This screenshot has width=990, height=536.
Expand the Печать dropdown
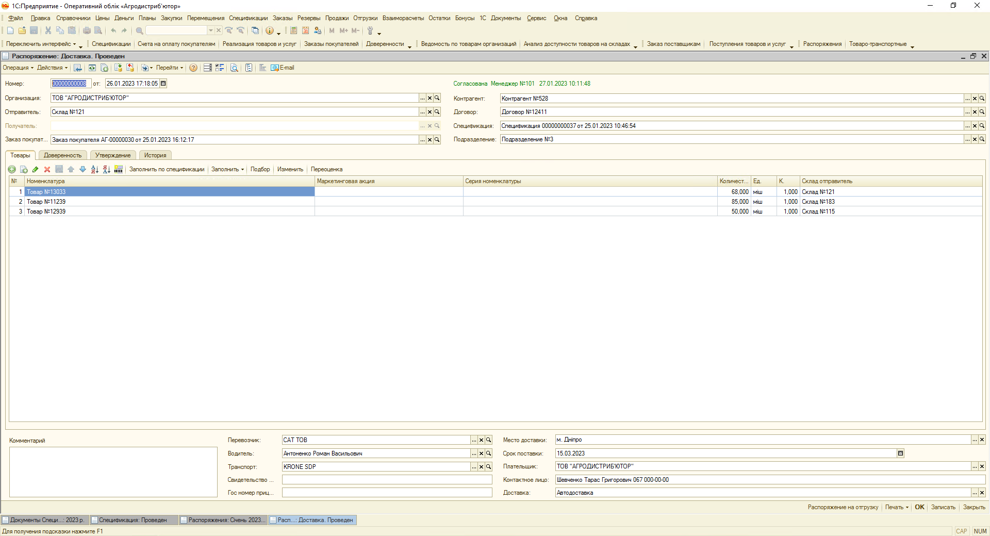click(x=897, y=507)
